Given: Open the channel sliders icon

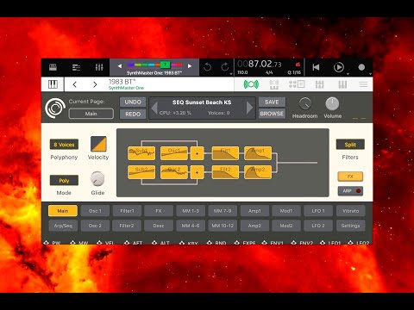Looking at the screenshot, I should click(x=319, y=84).
